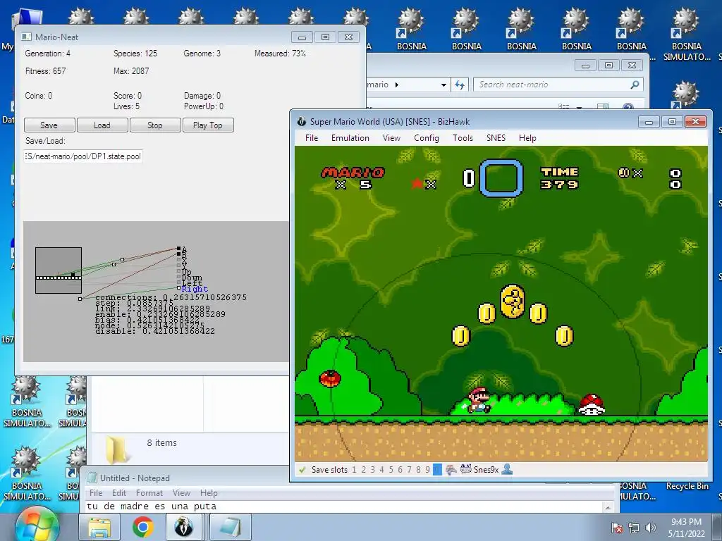722x541 pixels.
Task: Click the BizHawk taskbar icon
Action: 183,527
